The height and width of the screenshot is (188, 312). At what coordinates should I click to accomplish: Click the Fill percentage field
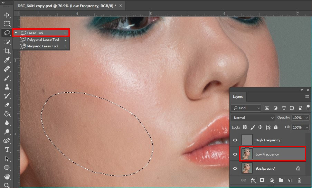point(297,128)
